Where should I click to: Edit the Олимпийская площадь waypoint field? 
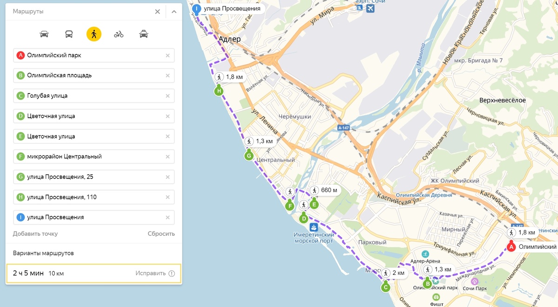coord(94,75)
